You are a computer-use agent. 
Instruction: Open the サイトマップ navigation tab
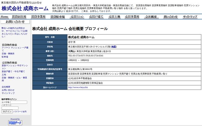click(190, 17)
